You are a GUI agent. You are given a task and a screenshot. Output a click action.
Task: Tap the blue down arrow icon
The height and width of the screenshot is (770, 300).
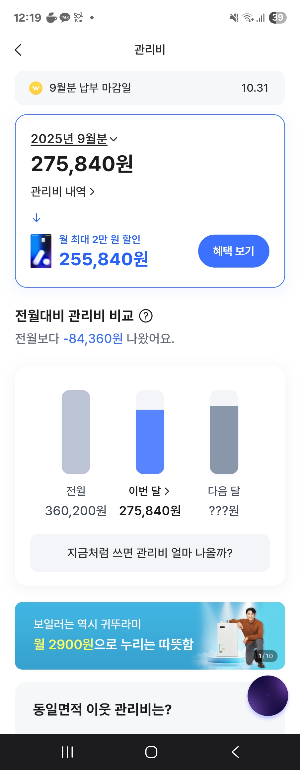pos(37,218)
